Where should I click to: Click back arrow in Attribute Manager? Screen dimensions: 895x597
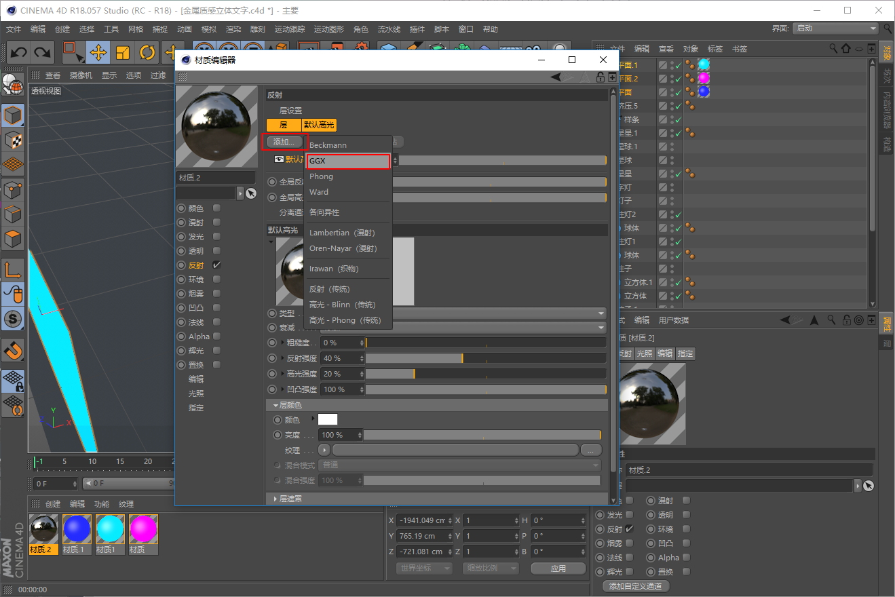(x=785, y=320)
